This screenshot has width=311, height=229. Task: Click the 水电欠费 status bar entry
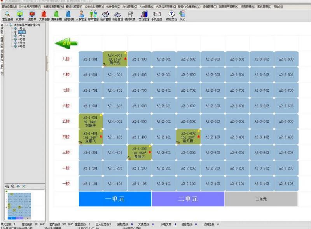(x=168, y=224)
